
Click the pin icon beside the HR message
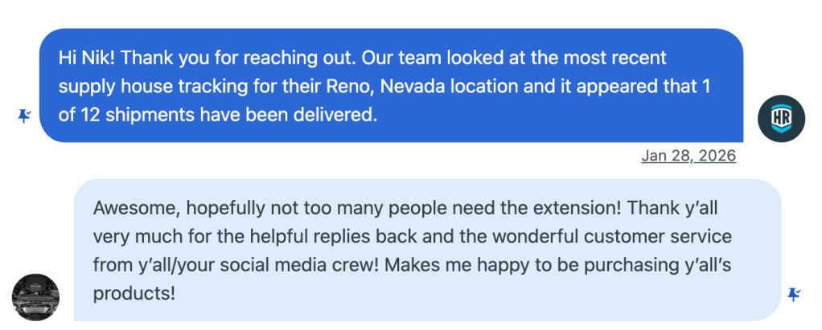coord(24,116)
